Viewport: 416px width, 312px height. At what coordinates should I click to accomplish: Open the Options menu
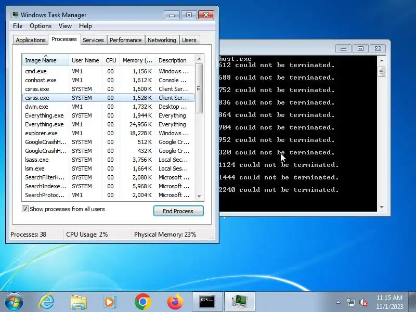[41, 26]
